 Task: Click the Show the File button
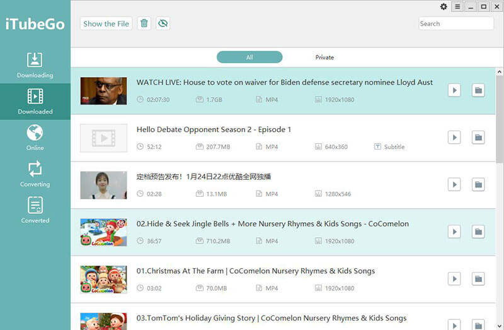point(106,23)
